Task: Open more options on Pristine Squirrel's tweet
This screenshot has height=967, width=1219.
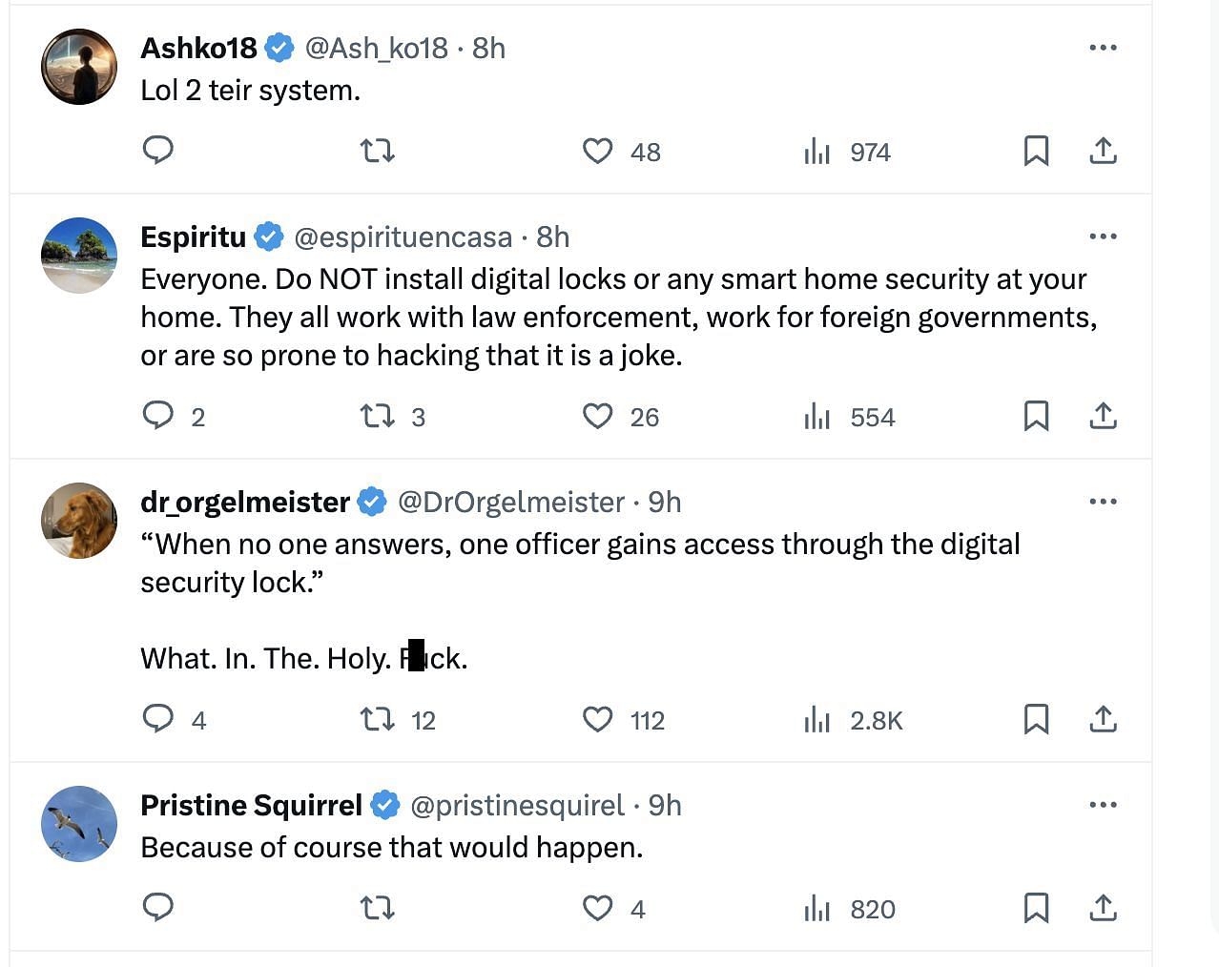Action: [1103, 805]
